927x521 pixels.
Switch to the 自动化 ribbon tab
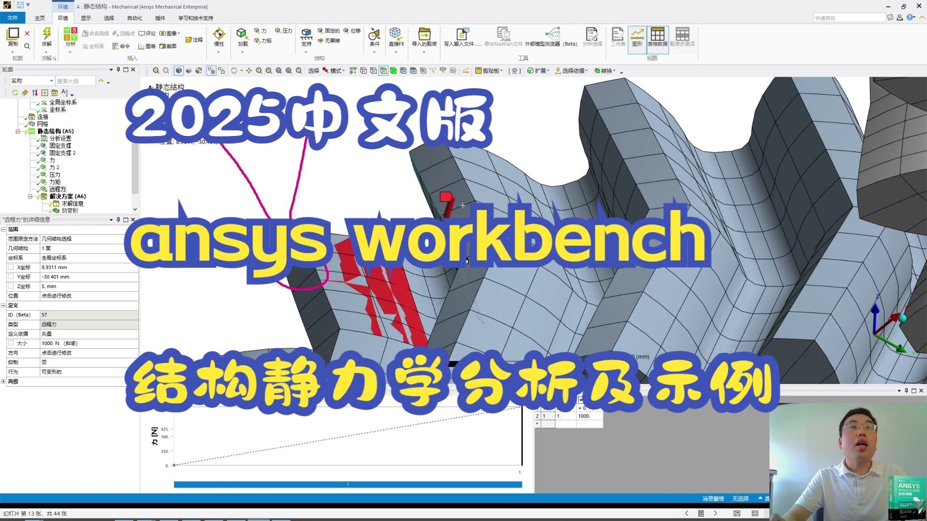pyautogui.click(x=134, y=18)
